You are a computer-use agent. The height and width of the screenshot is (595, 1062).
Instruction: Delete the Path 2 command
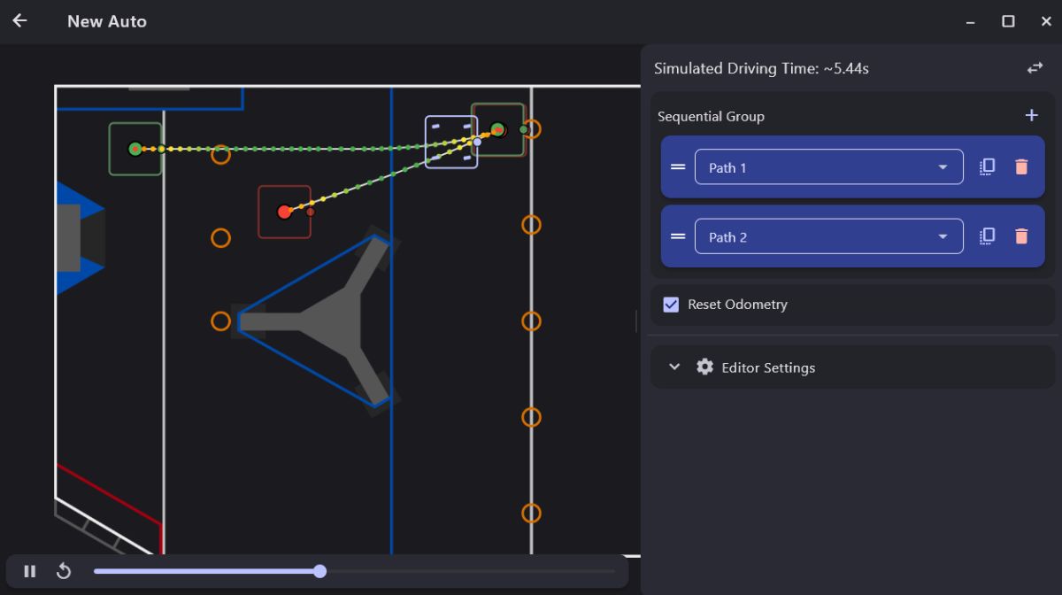pyautogui.click(x=1021, y=236)
